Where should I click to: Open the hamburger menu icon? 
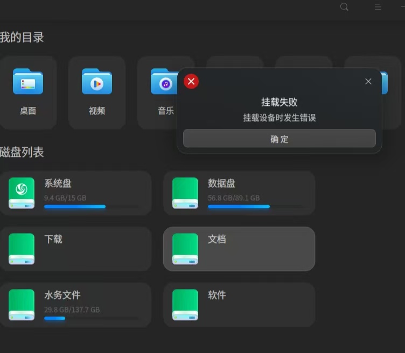click(x=378, y=7)
